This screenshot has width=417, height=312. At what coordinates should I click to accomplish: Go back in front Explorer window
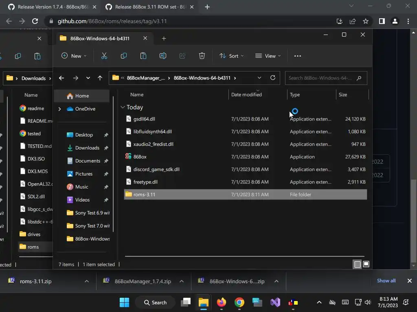(x=61, y=78)
